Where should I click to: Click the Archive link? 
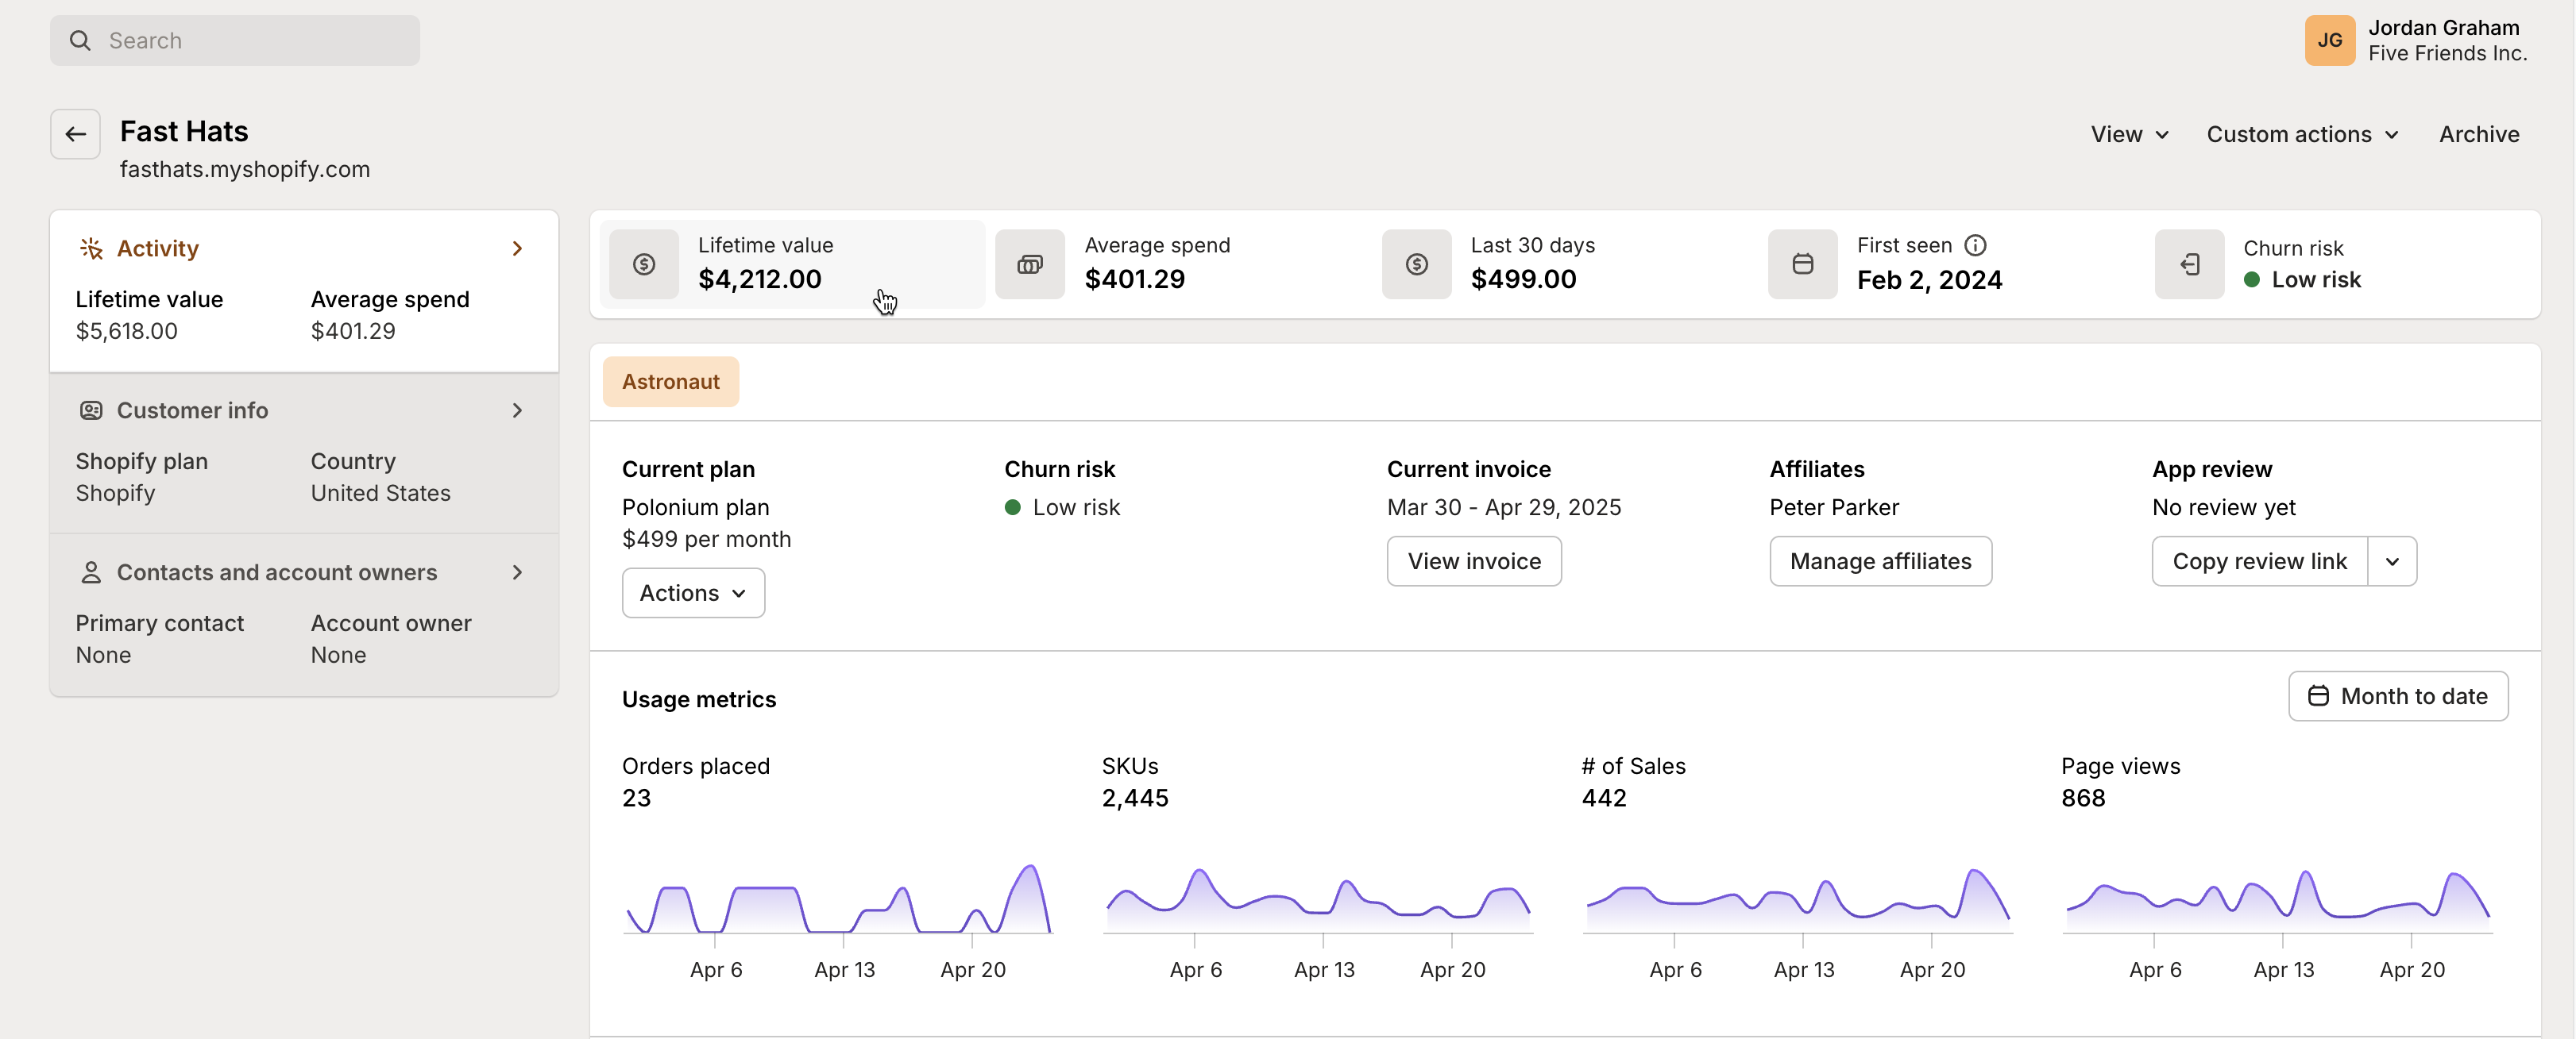[x=2478, y=134]
